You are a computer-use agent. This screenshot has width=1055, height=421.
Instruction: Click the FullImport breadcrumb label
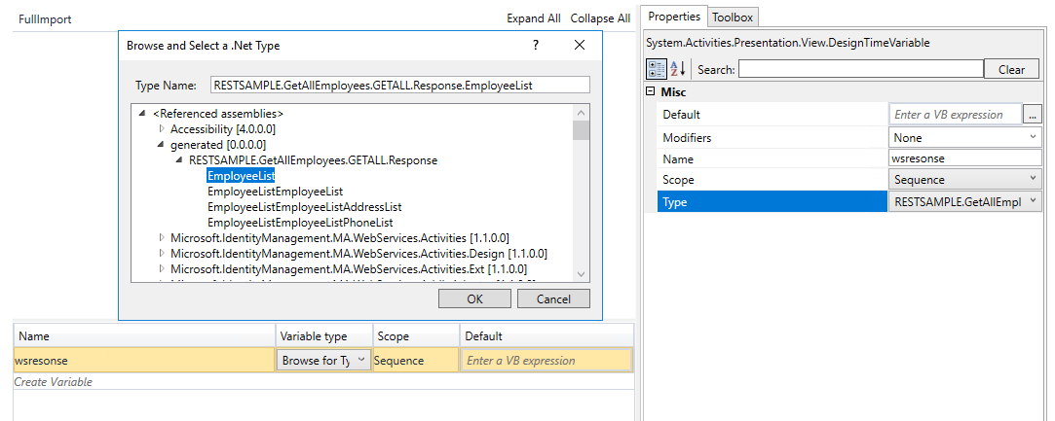[45, 19]
